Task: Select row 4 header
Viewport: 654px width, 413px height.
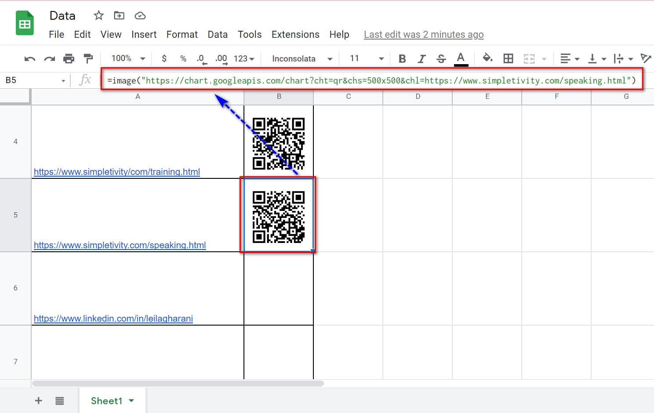Action: (15, 141)
